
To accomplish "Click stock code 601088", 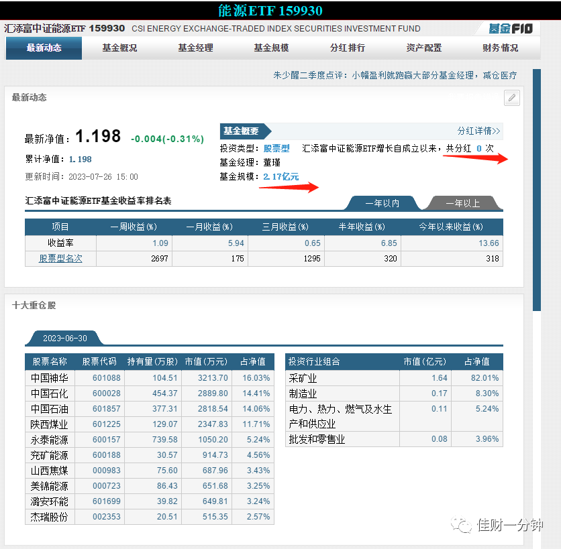I will (106, 378).
